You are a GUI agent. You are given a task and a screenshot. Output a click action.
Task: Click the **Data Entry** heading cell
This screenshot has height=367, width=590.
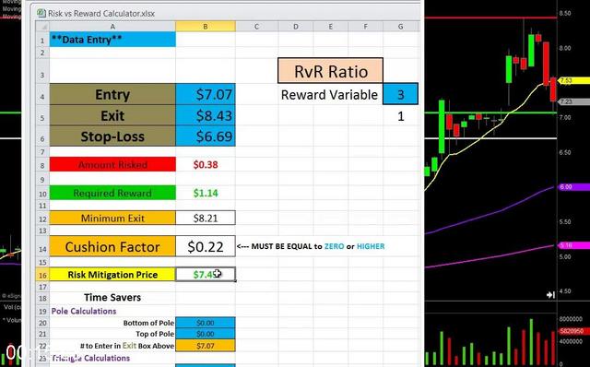click(112, 40)
